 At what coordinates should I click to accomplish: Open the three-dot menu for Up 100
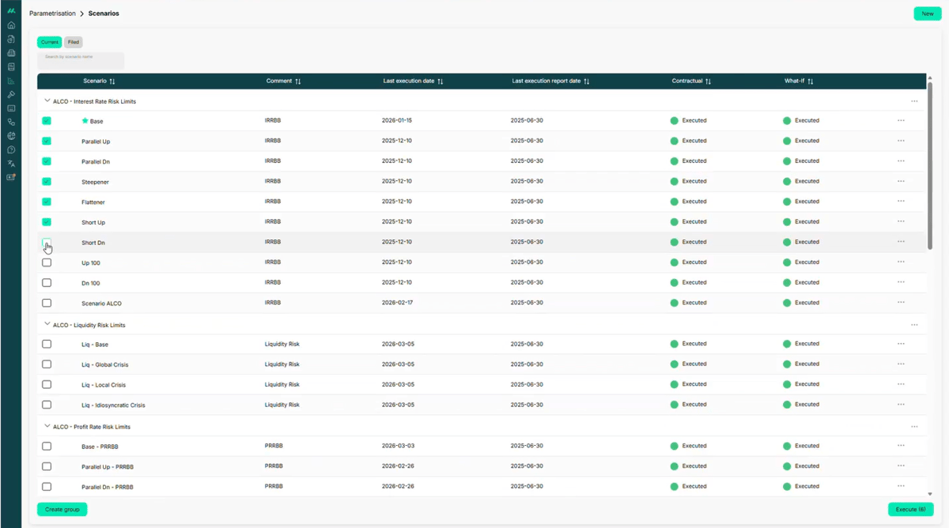(901, 262)
